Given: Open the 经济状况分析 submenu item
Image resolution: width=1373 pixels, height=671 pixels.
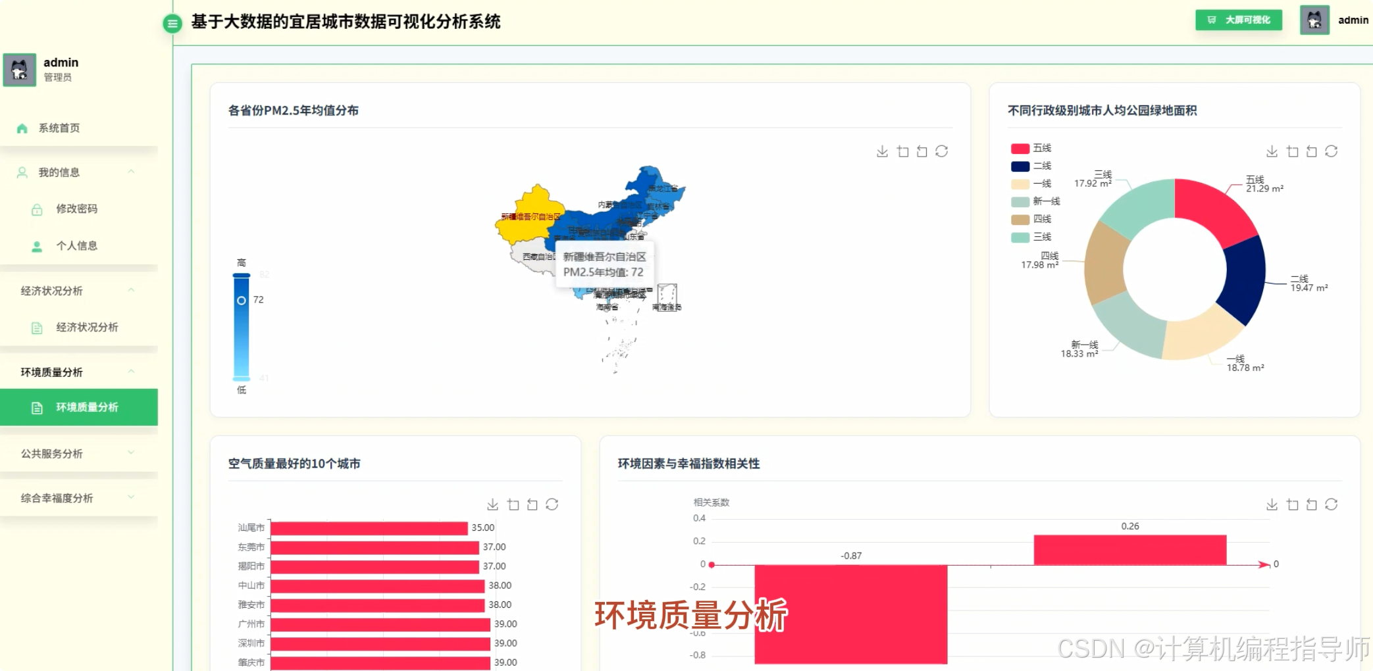Looking at the screenshot, I should (79, 328).
